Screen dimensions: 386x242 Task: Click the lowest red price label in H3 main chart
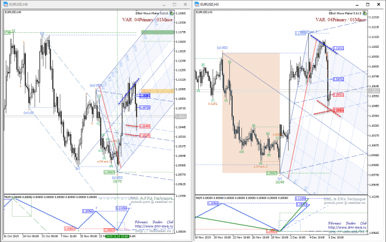click(339, 110)
